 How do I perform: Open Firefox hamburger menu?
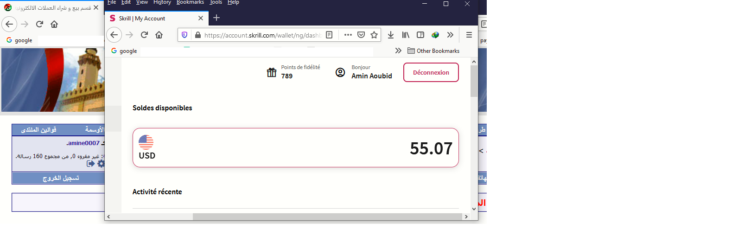coord(469,35)
